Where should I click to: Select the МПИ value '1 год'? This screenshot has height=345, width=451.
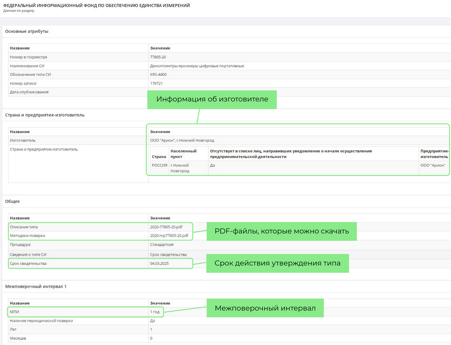(155, 312)
